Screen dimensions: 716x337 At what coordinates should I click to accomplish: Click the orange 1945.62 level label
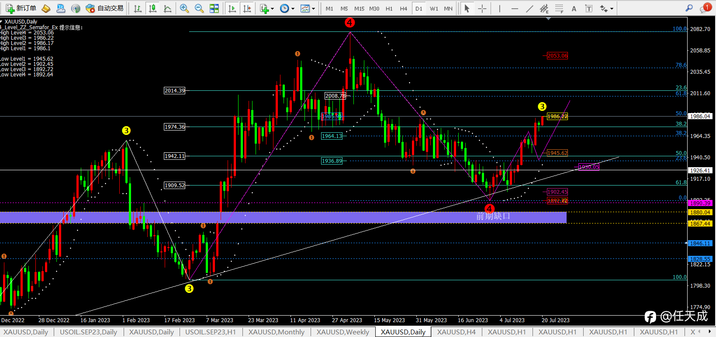(x=557, y=153)
